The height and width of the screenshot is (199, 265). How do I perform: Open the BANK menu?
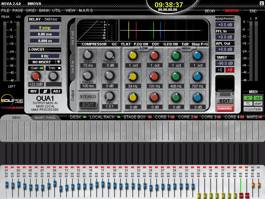point(44,11)
